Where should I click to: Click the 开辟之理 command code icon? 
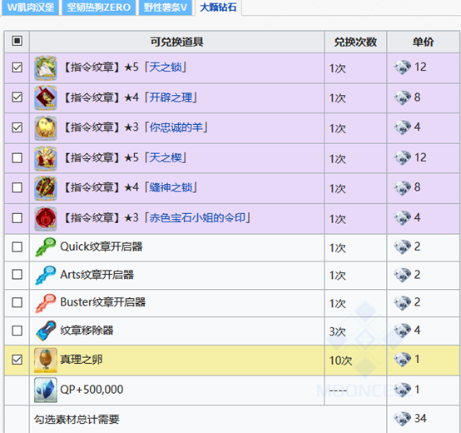46,98
